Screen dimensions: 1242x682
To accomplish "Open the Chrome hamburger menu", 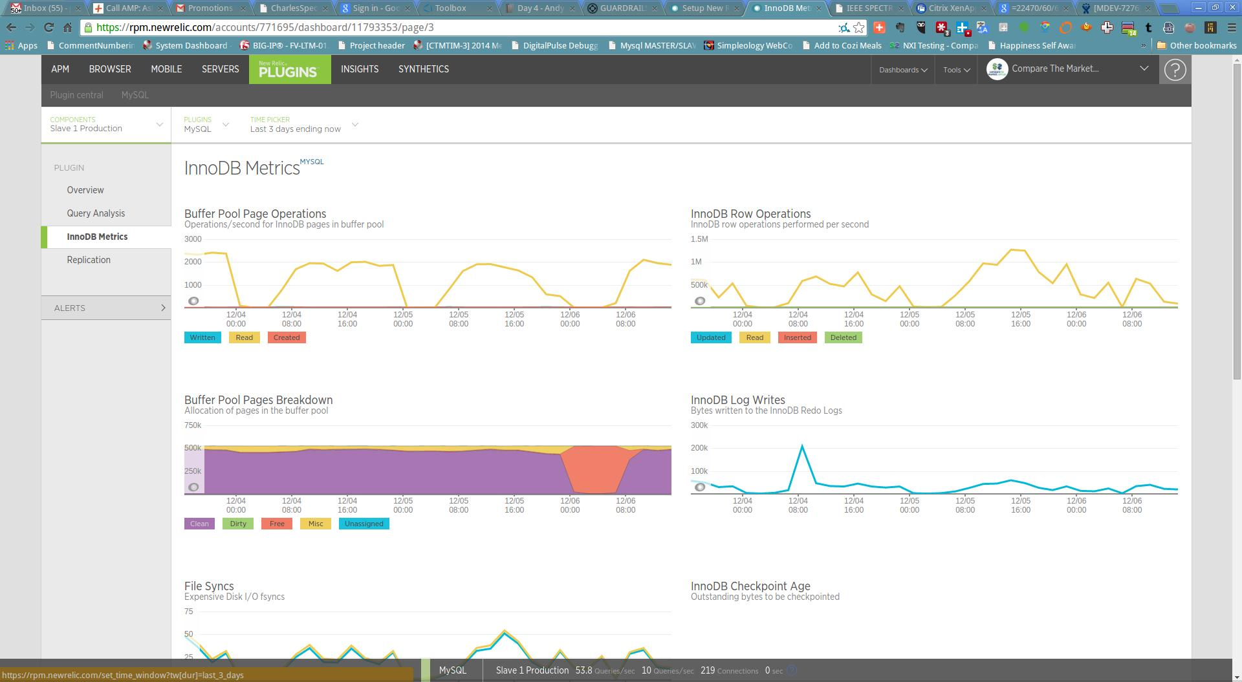I will pos(1231,27).
